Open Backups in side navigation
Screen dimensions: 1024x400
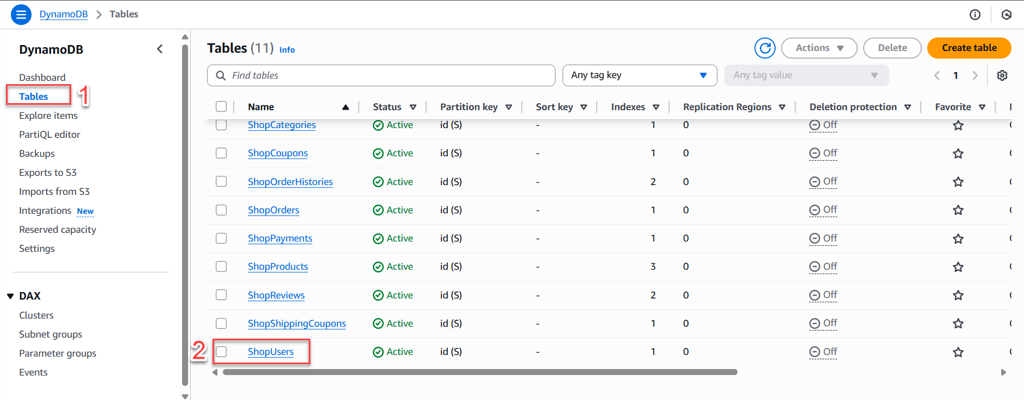click(x=37, y=154)
